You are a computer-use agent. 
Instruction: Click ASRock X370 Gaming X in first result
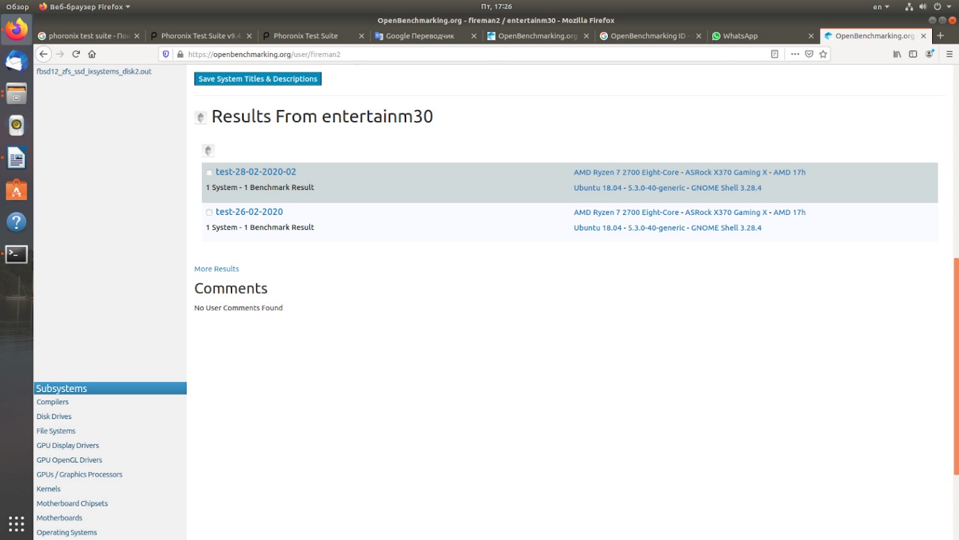click(726, 173)
